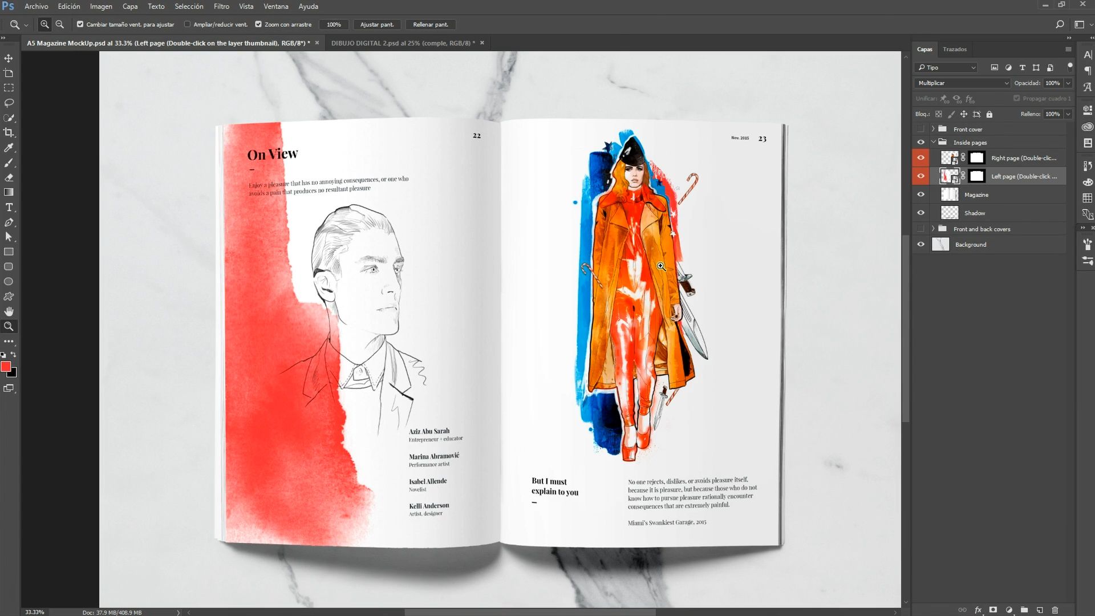Open the Tipo layer filter dropdown
Image resolution: width=1095 pixels, height=616 pixels.
(946, 67)
